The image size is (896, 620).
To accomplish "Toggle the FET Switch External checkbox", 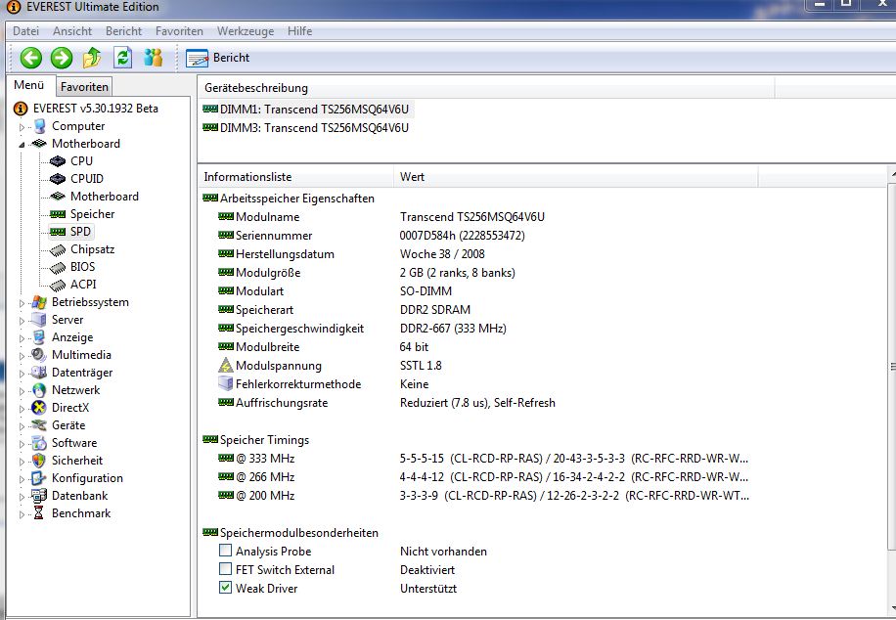I will point(226,569).
